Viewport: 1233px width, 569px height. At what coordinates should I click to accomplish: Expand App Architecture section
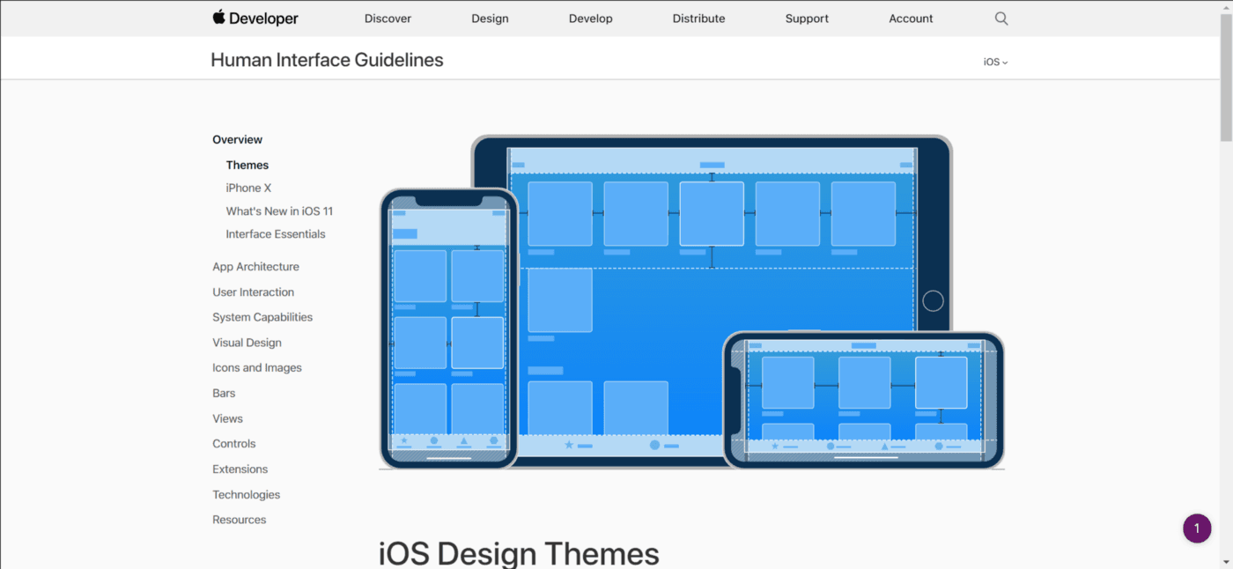tap(255, 266)
